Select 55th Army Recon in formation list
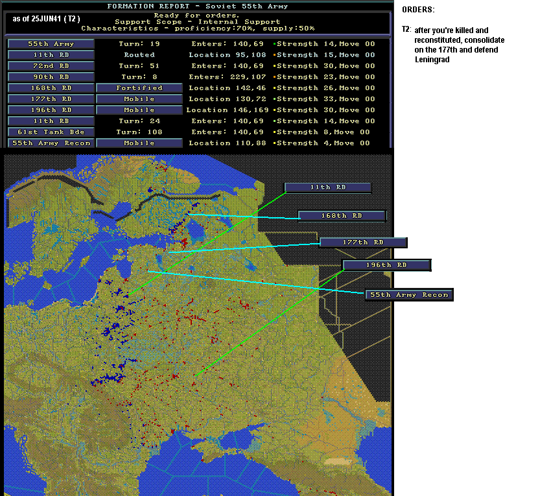 (x=51, y=143)
